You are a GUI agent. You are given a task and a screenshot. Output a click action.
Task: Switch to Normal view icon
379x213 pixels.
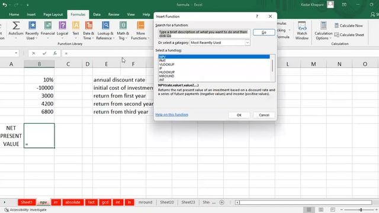pyautogui.click(x=309, y=209)
